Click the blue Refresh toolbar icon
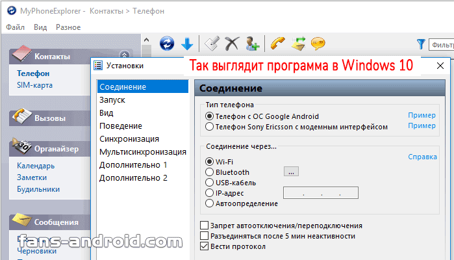This screenshot has width=454, height=260. pos(167,44)
